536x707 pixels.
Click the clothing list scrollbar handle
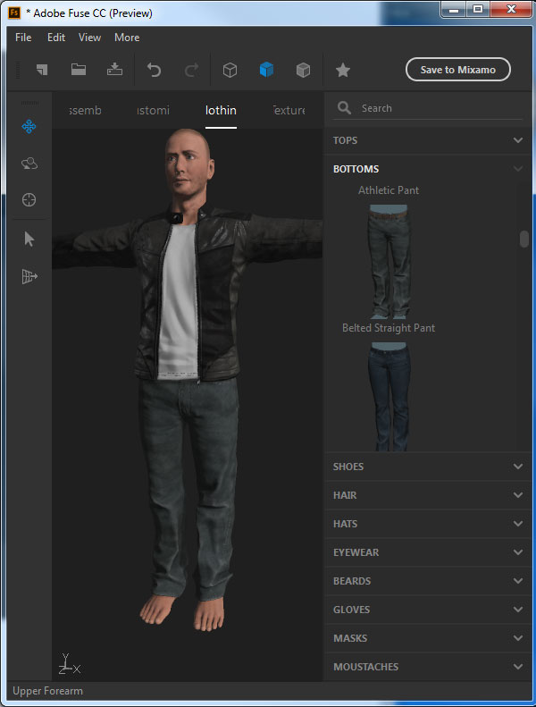(x=524, y=239)
